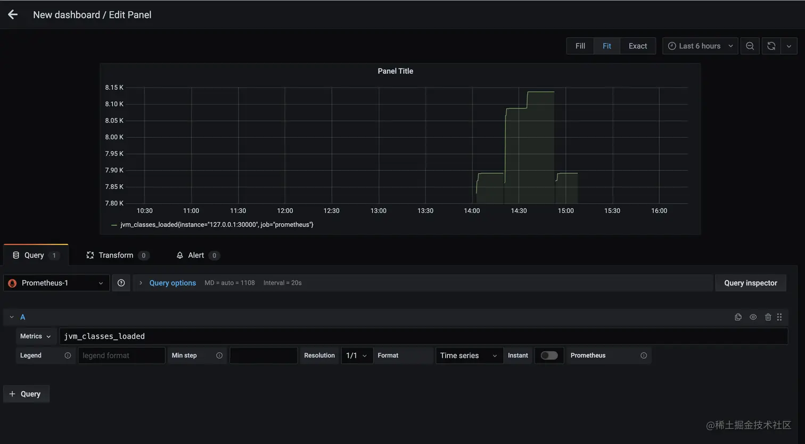The height and width of the screenshot is (444, 805).
Task: Focus the legend format input
Action: (x=121, y=355)
